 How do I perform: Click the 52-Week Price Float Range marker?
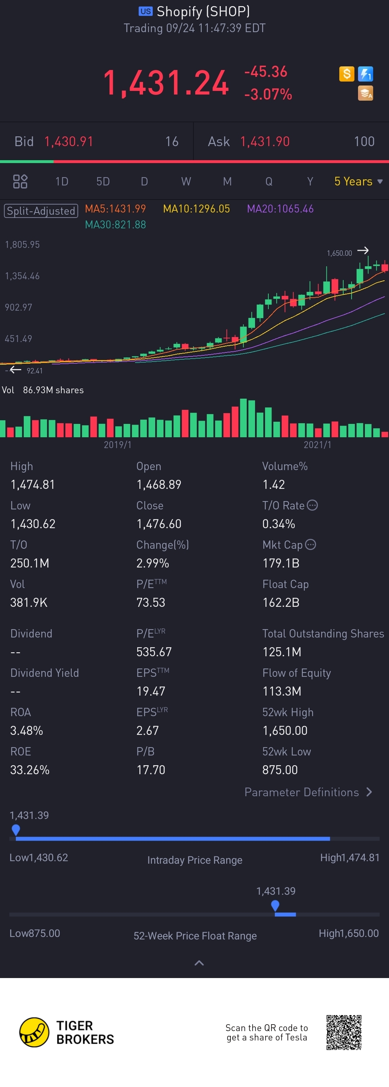(x=275, y=906)
